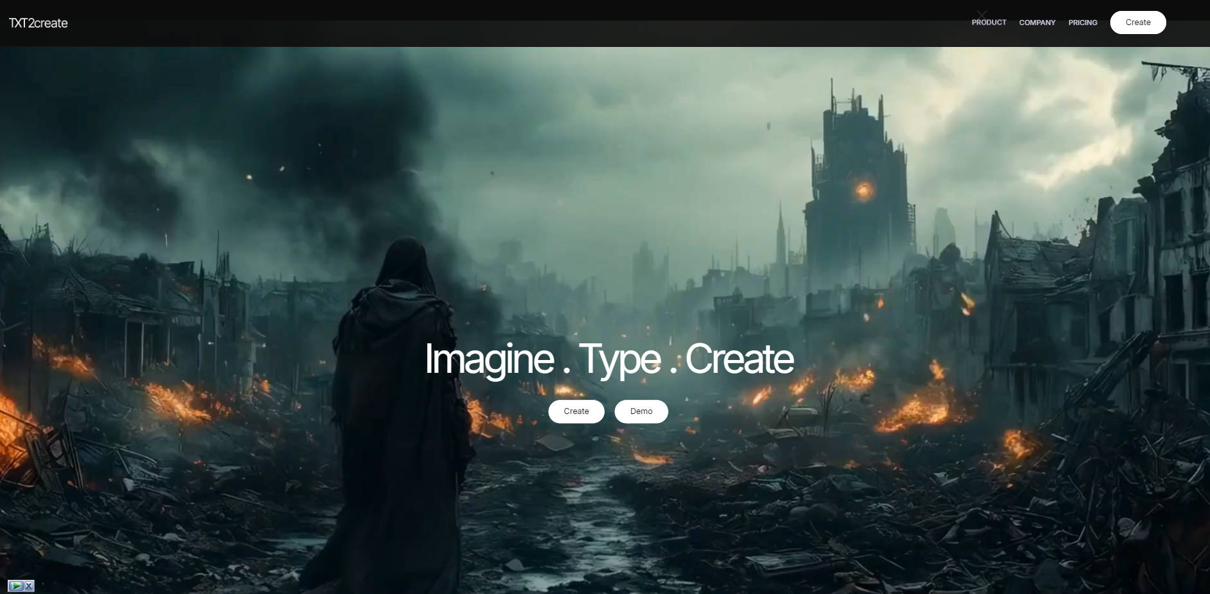Viewport: 1210px width, 594px height.
Task: Open the COMPANY menu
Action: [1037, 22]
